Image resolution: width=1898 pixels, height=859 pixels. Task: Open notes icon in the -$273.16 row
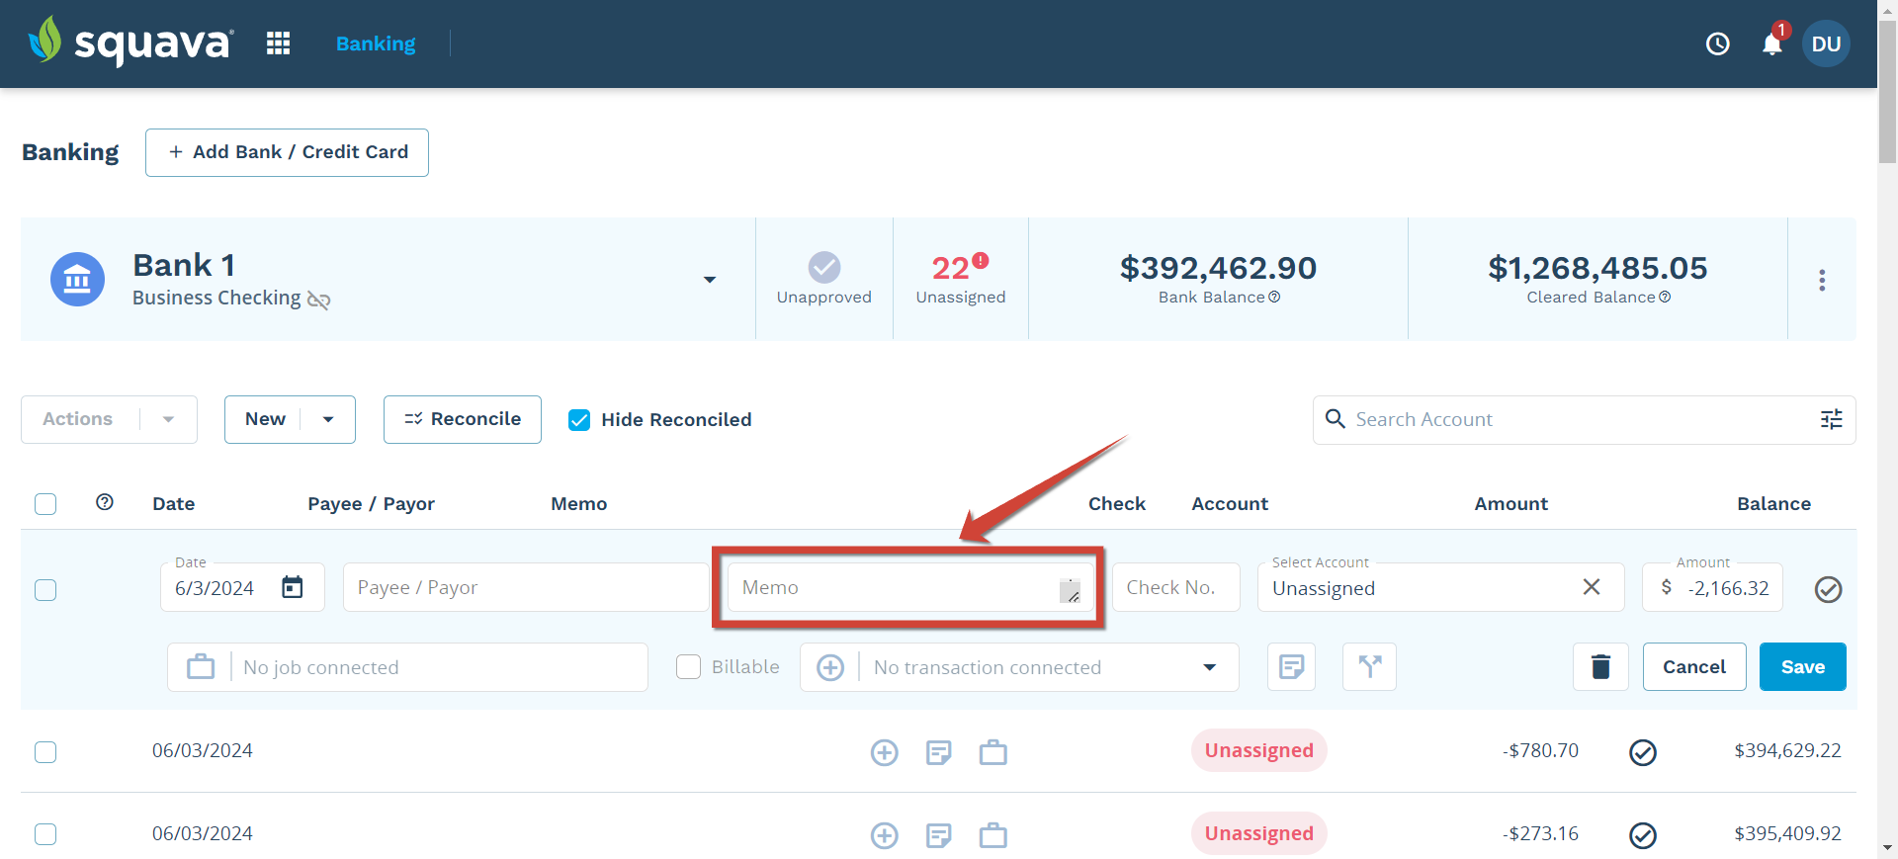tap(939, 835)
